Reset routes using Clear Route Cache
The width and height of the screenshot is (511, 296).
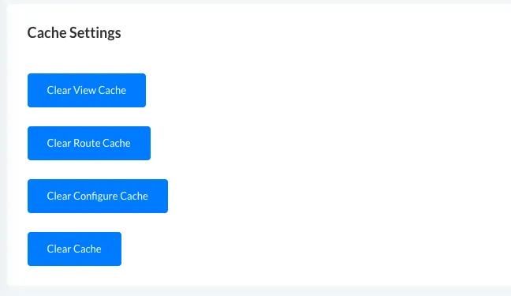click(89, 144)
